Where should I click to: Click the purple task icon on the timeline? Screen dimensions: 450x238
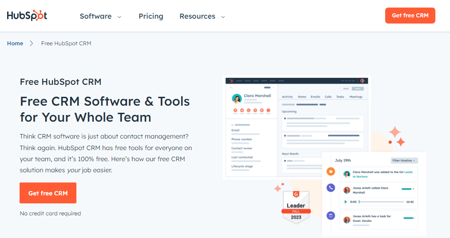tap(331, 215)
